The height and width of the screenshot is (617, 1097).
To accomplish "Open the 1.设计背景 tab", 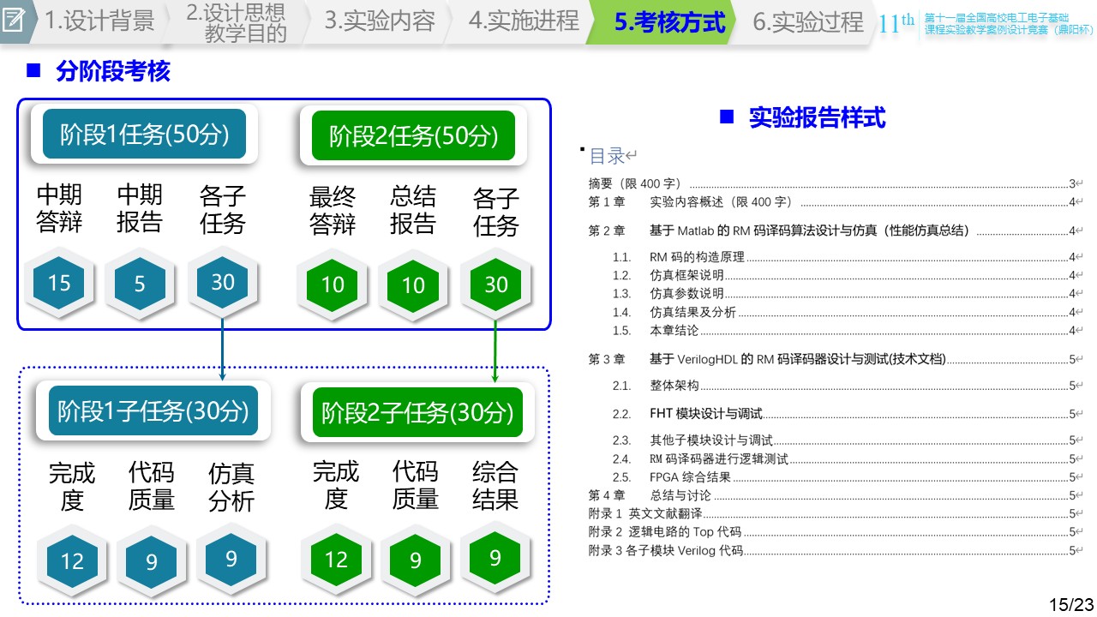I will [x=99, y=22].
